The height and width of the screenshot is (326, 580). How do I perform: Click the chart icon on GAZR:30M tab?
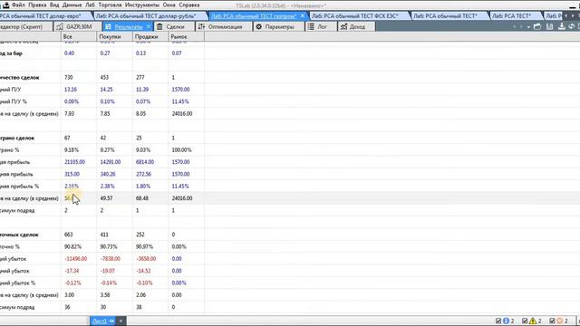(60, 26)
